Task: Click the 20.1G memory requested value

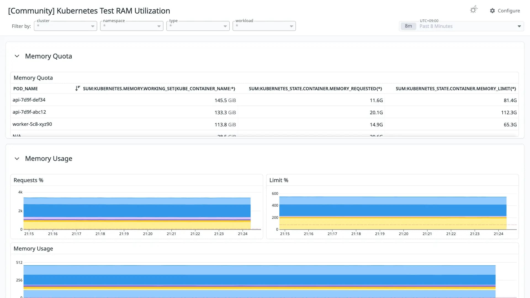Action: pos(376,113)
